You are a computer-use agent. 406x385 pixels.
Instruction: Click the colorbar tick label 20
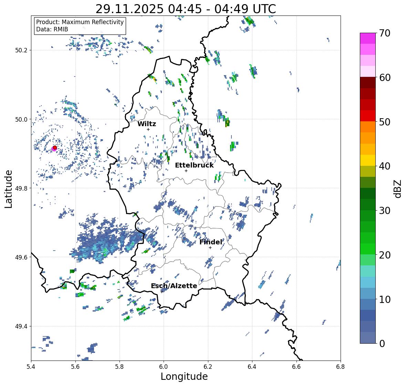click(x=385, y=255)
